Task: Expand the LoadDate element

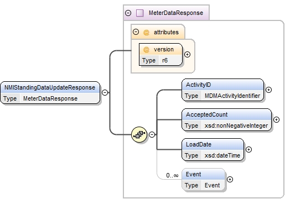Action: coord(248,149)
